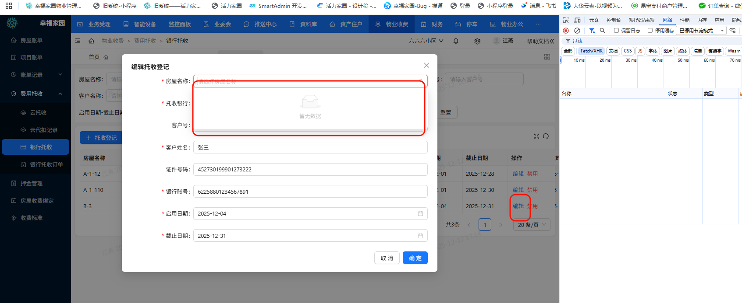Toggle the 图片 filter chip
This screenshot has height=303, width=742.
click(668, 51)
